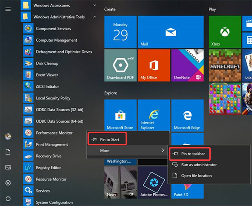Expand the More submenu arrow
The width and height of the screenshot is (252, 206).
[x=163, y=150]
